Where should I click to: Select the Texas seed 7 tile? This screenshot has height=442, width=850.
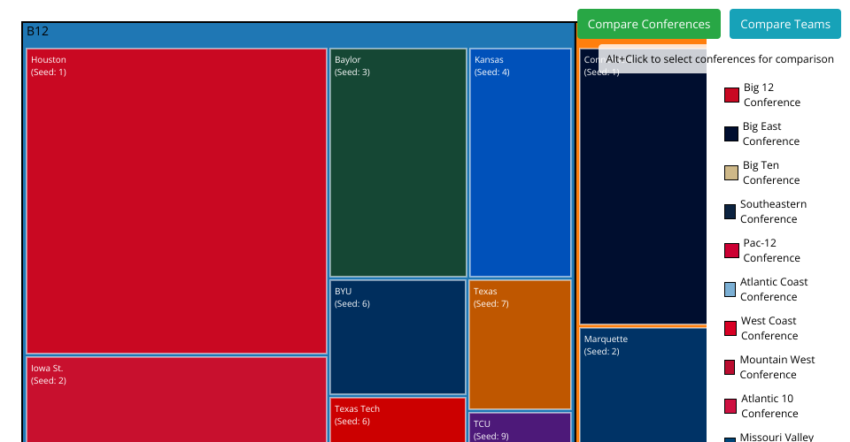click(x=520, y=344)
